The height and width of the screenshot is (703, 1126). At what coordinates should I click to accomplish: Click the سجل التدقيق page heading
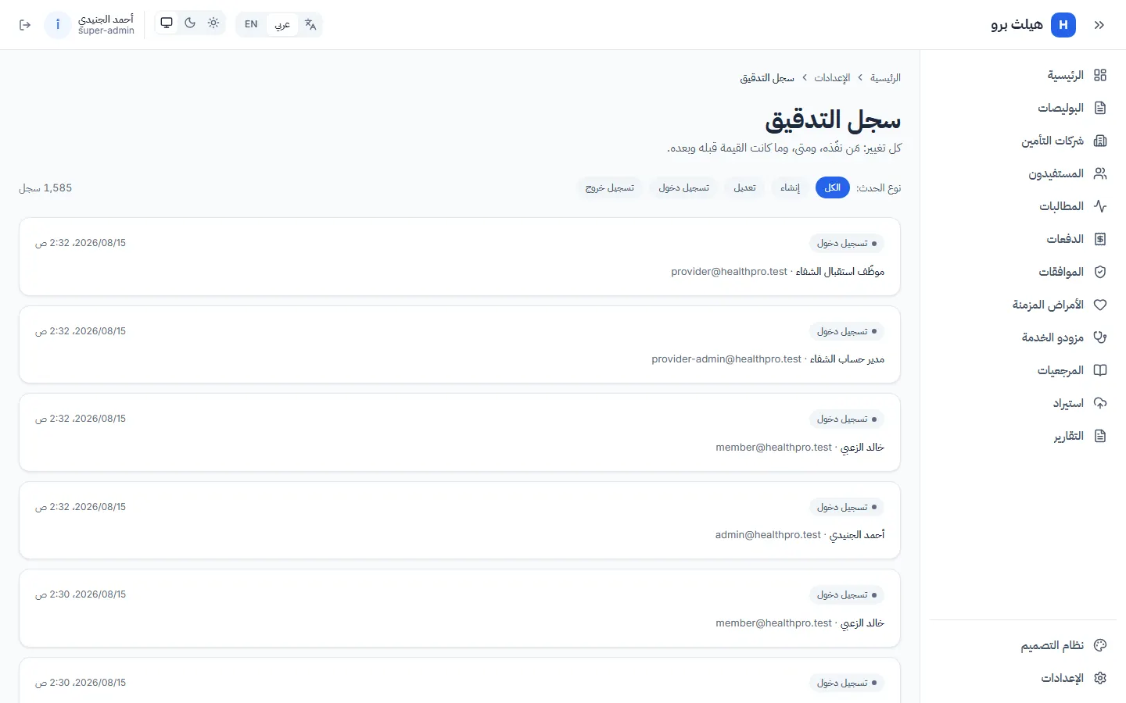click(x=833, y=120)
